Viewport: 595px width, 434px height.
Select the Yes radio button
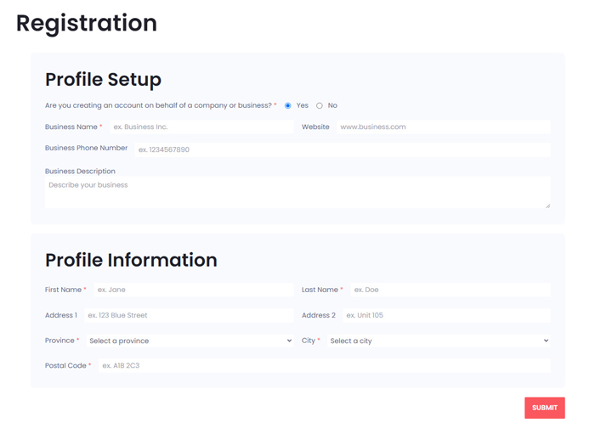pos(287,106)
